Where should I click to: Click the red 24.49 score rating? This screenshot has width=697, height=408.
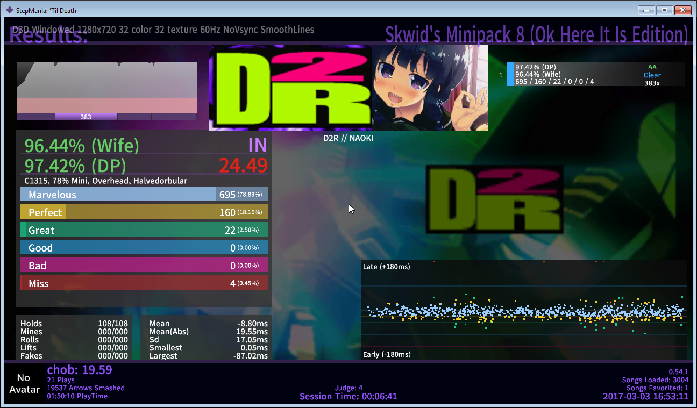[243, 166]
